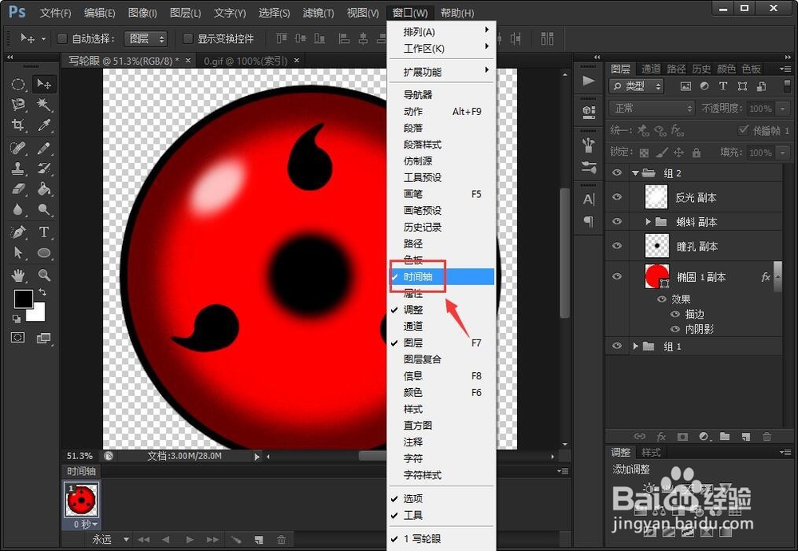This screenshot has height=551, width=798.
Task: Expand the 蝌蚪 副本 group
Action: pyautogui.click(x=647, y=221)
